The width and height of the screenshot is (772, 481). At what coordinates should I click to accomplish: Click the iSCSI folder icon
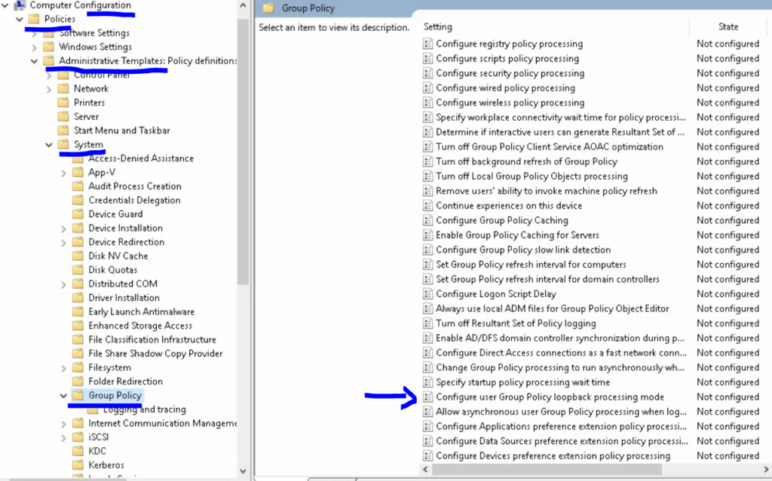tap(78, 437)
